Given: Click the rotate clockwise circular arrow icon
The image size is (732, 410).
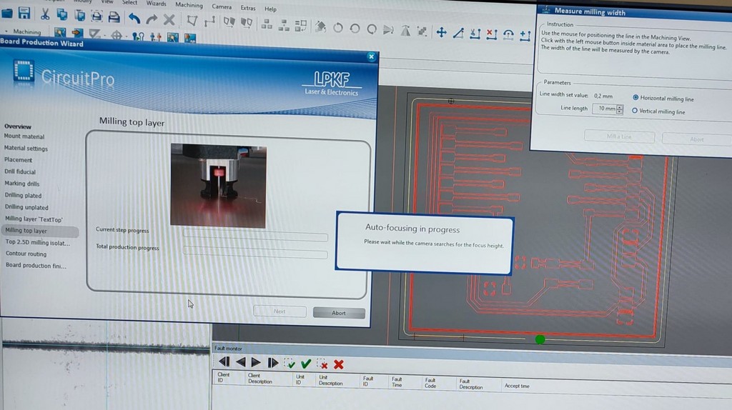Looking at the screenshot, I should pos(337,29).
